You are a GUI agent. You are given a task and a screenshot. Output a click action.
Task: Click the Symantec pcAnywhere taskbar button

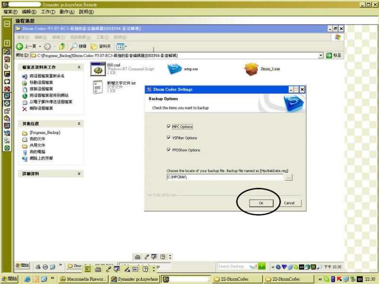click(x=135, y=279)
